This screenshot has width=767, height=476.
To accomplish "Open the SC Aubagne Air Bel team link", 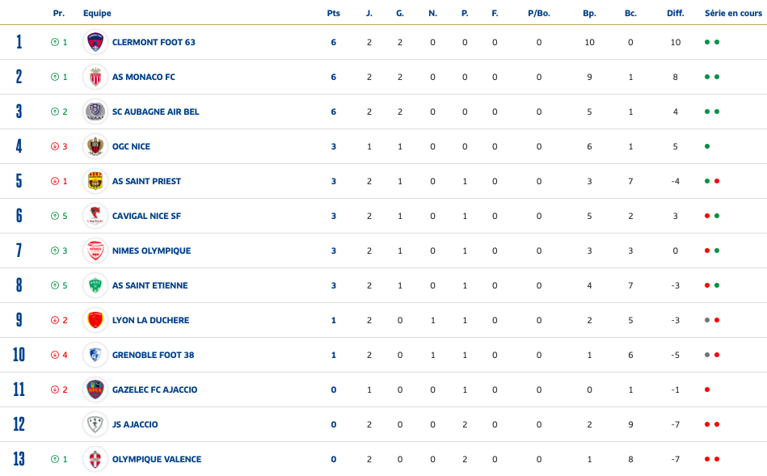I will coord(155,112).
